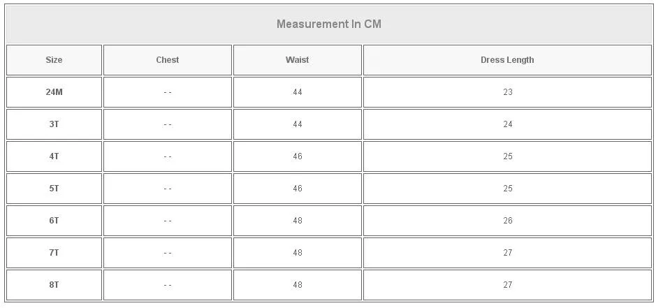Viewport: 656px width, 308px height.
Task: Click the 6T size cell
Action: click(x=54, y=221)
